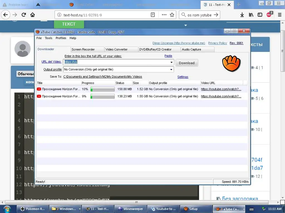Screen dimensions: 285x213
Task: Reload the page in Firefox
Action: (x=24, y=15)
